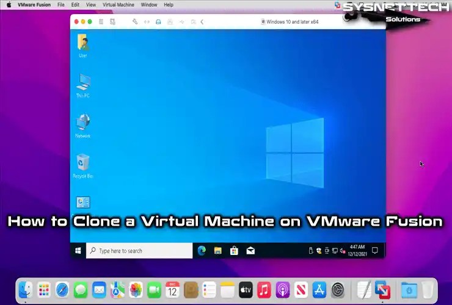This screenshot has height=305, width=452.
Task: Open Podcasts from the Dock
Action: (283, 290)
